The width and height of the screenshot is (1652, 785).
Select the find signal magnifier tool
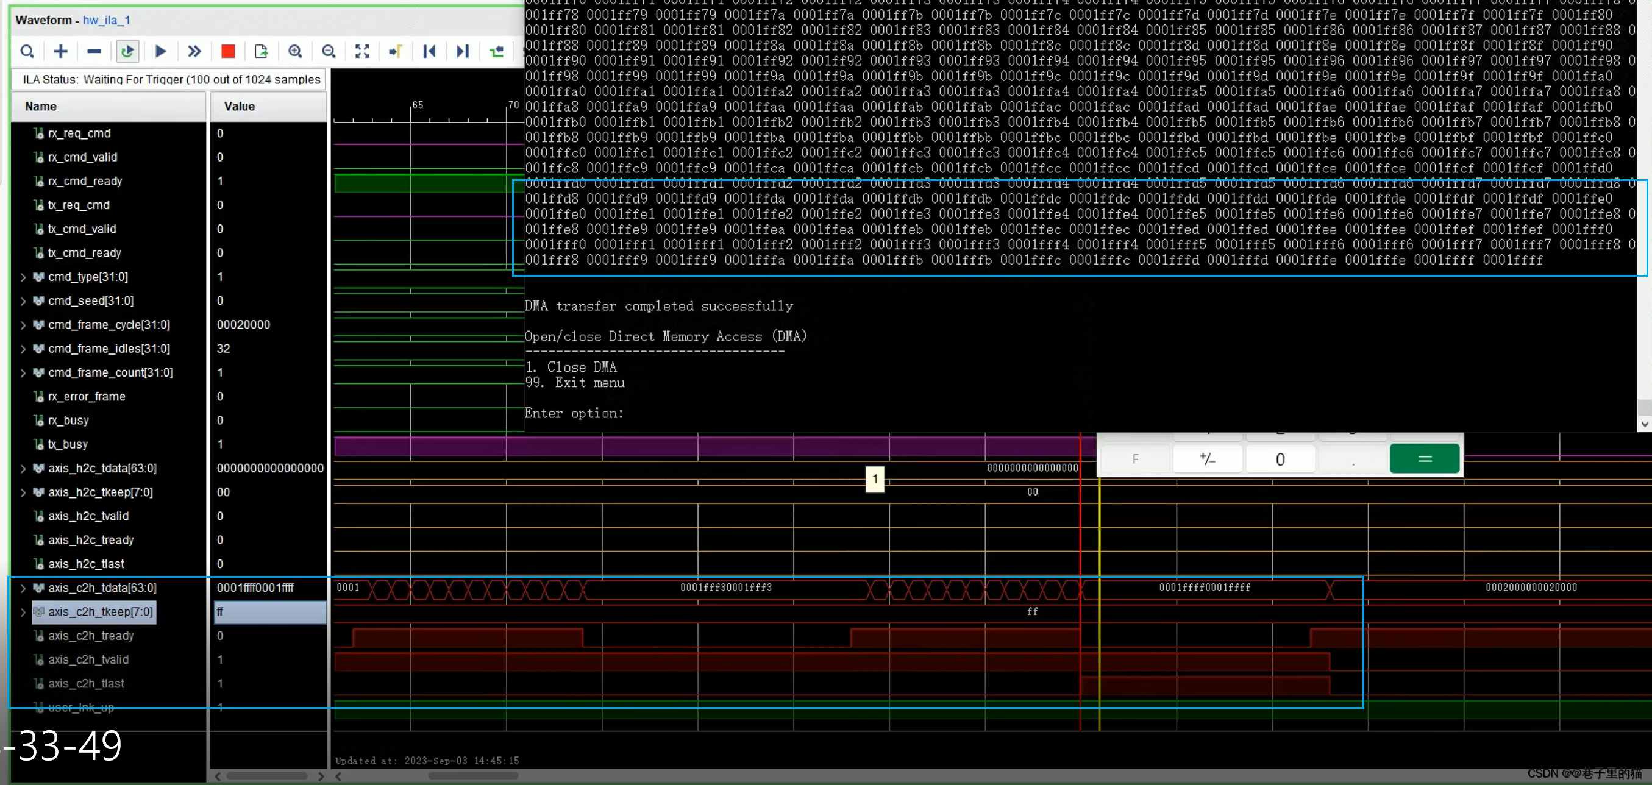pos(27,51)
